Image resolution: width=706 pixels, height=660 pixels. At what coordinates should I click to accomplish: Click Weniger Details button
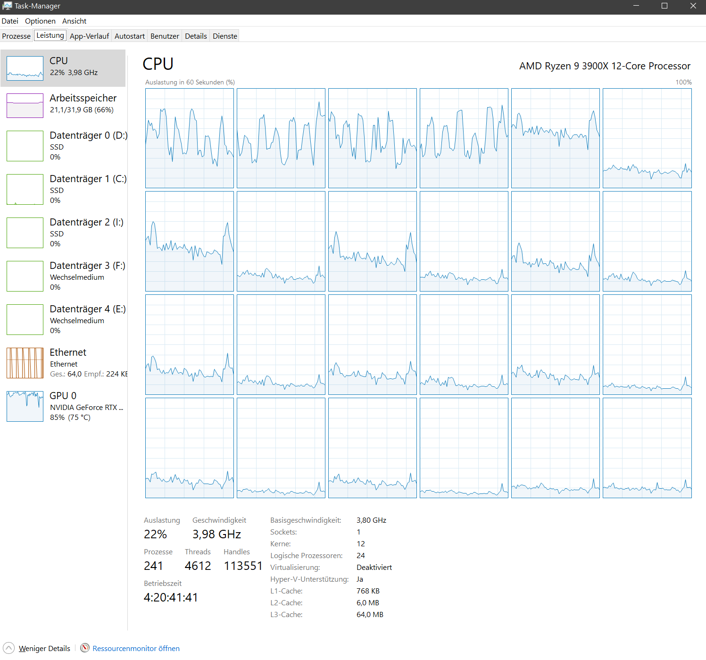[44, 648]
